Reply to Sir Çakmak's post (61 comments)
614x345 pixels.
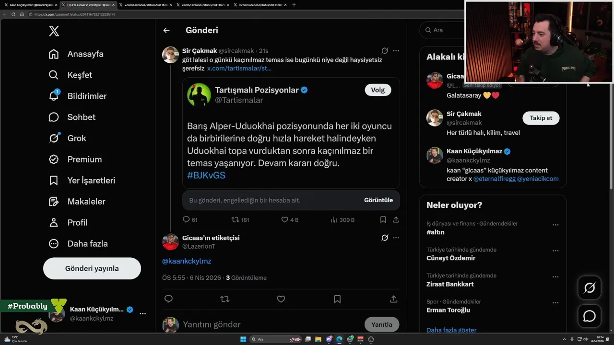point(190,219)
